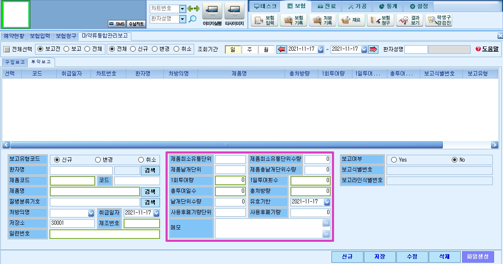Open the 유효기한 date dropdown

(x=327, y=202)
